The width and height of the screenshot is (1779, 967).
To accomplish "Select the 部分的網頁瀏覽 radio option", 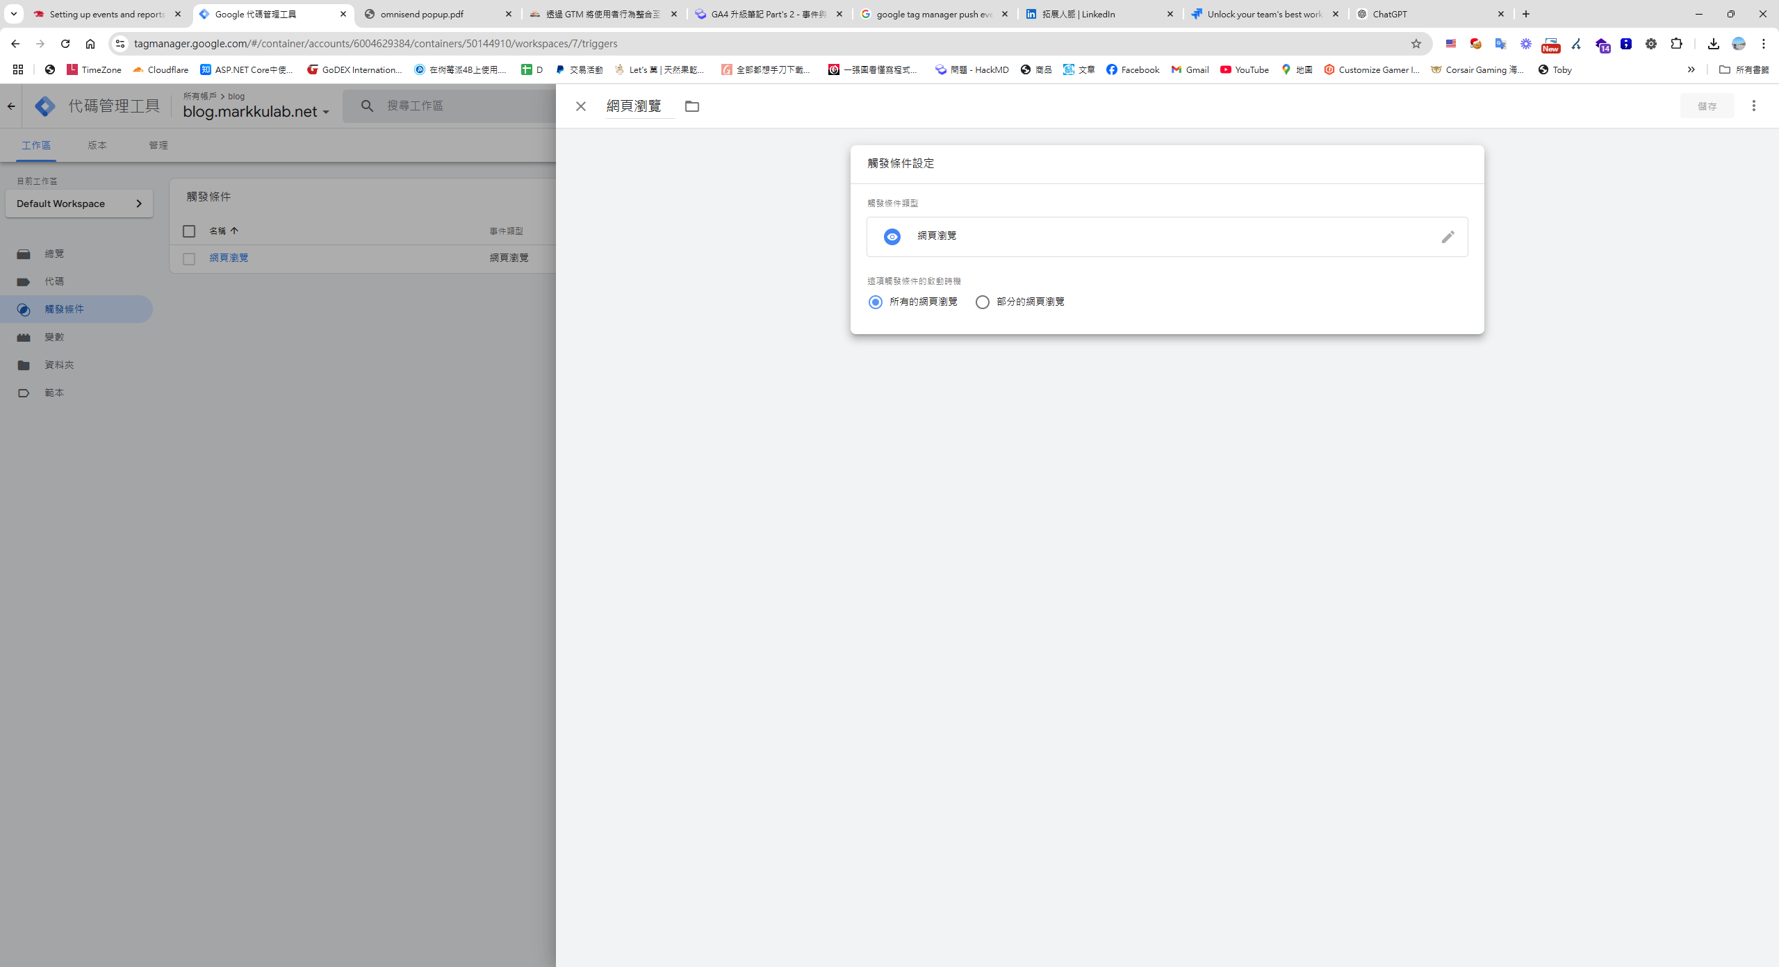I will [982, 301].
